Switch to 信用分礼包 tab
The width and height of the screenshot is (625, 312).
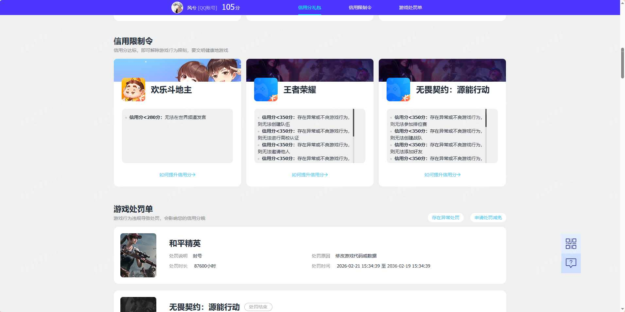point(309,8)
